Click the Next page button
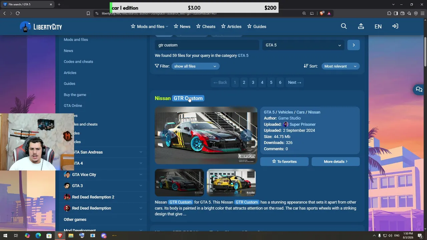This screenshot has width=427, height=240. pyautogui.click(x=295, y=82)
